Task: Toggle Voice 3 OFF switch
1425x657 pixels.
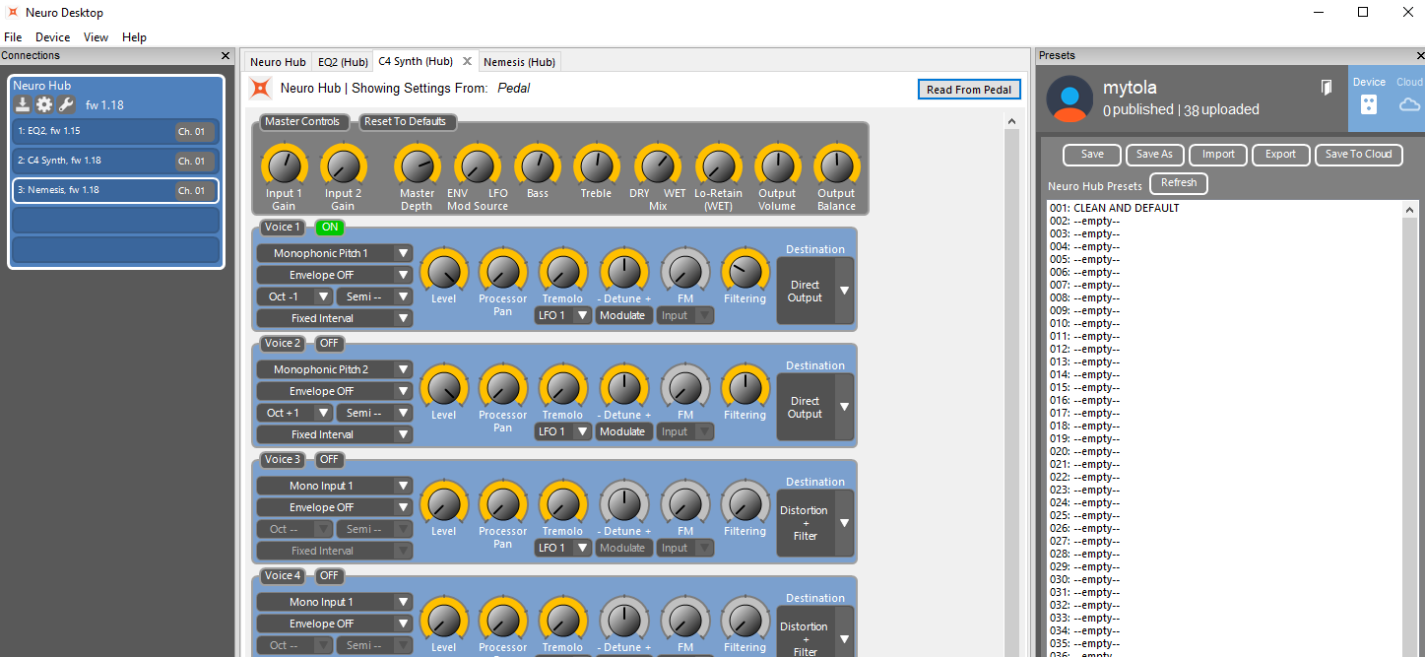Action: [x=329, y=460]
